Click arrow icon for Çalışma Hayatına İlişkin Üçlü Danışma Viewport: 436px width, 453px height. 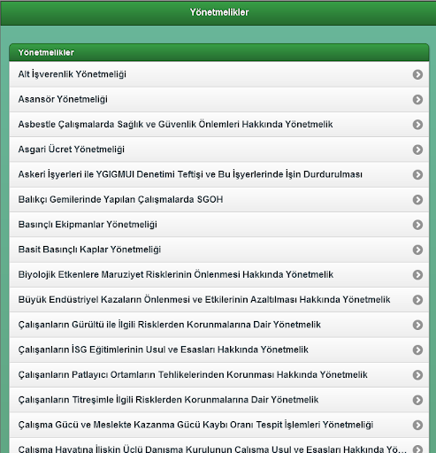tap(417, 449)
